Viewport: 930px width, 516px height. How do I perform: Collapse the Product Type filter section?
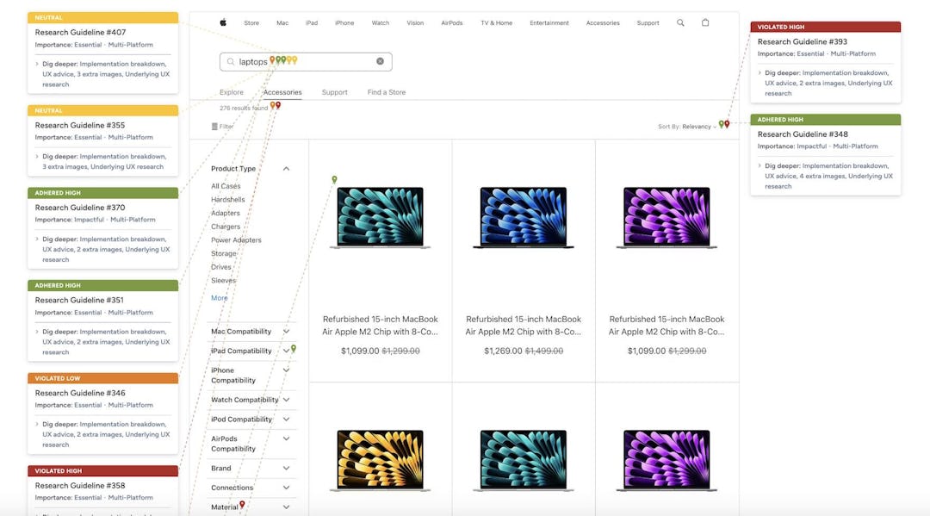287,169
